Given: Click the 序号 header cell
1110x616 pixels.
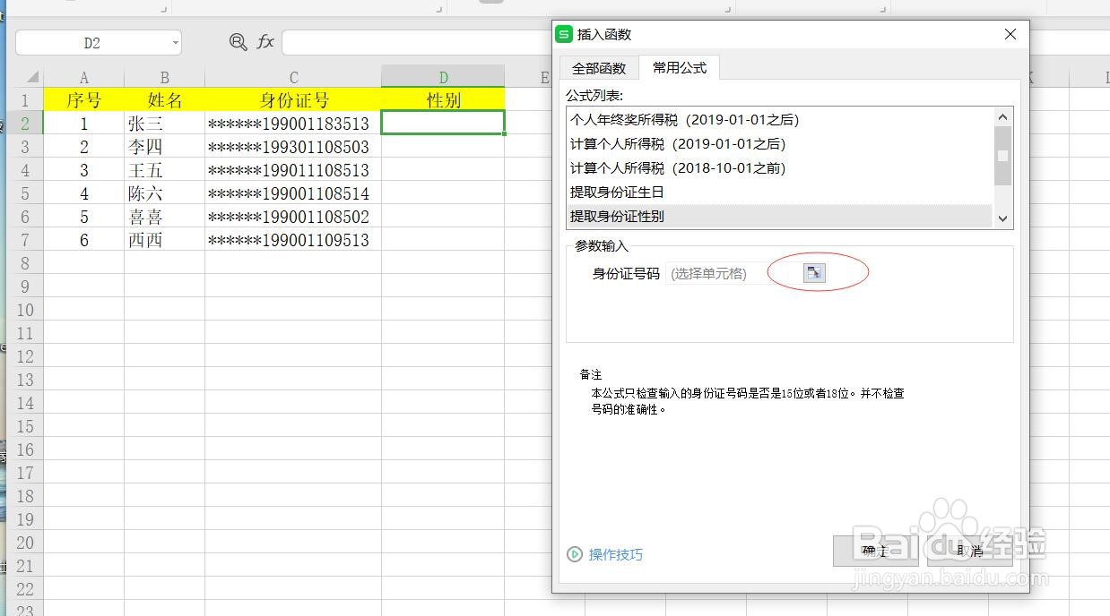Looking at the screenshot, I should click(84, 100).
